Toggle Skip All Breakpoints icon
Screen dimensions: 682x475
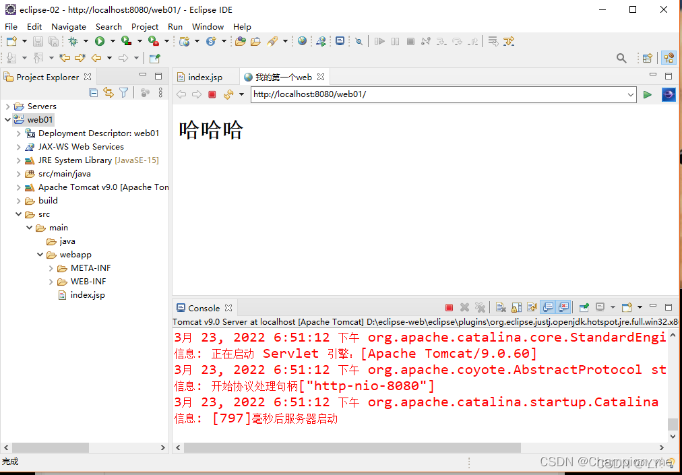point(359,41)
